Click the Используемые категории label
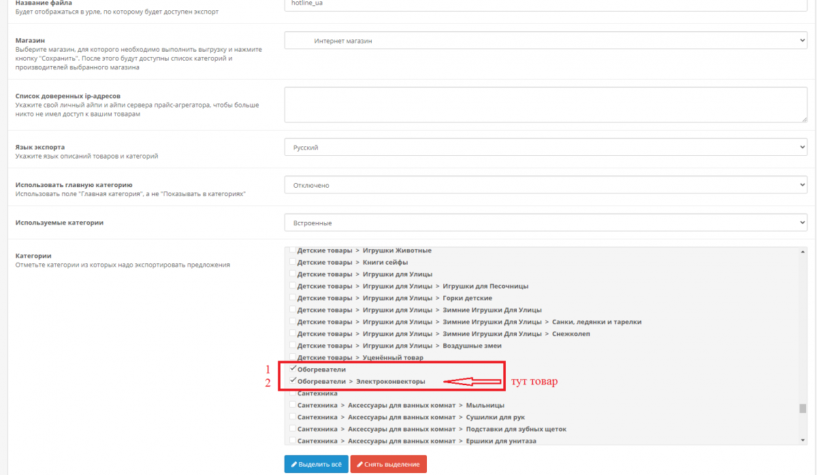 [59, 223]
